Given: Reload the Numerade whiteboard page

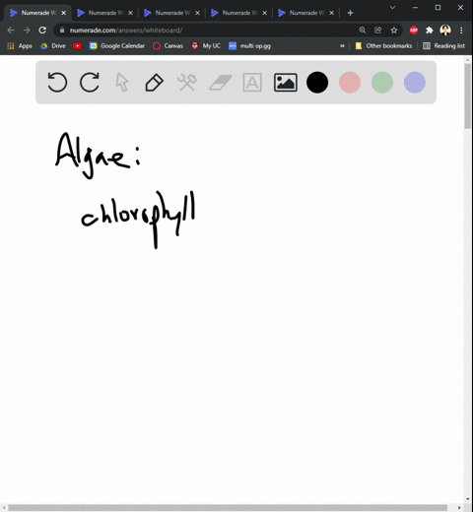Looking at the screenshot, I should 42,31.
